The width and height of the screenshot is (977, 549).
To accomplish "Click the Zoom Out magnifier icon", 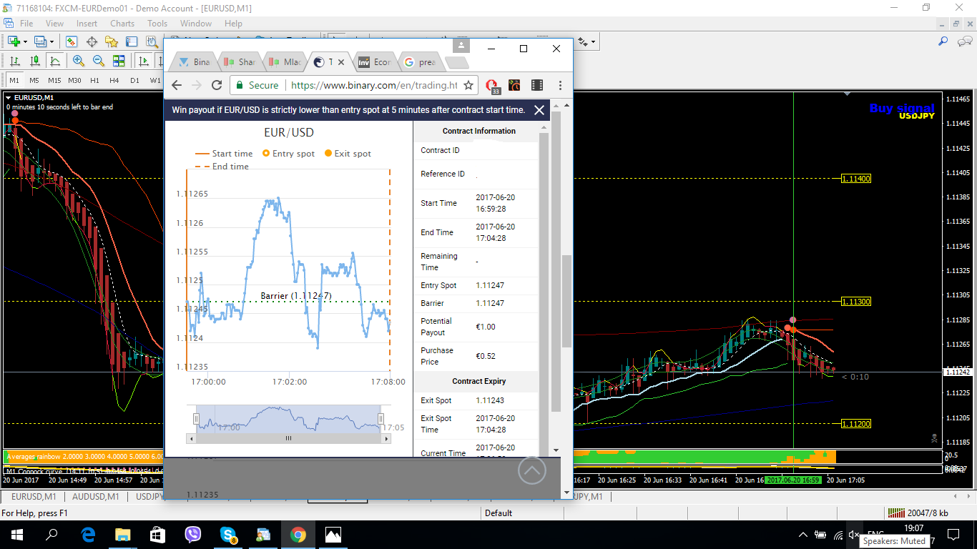I will (99, 61).
